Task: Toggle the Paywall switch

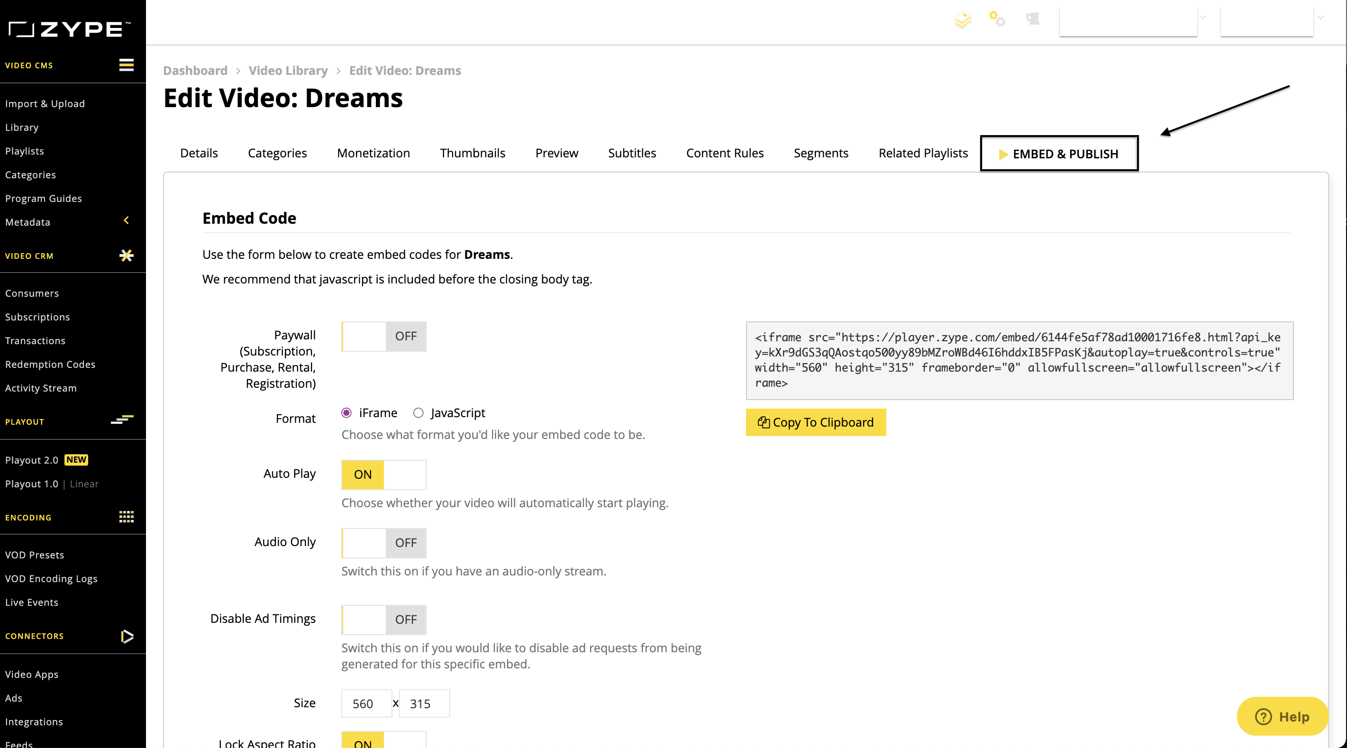Action: (384, 337)
